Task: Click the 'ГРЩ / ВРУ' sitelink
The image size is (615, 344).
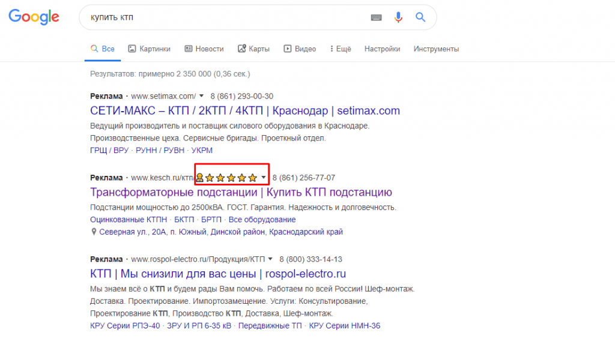Action: 109,150
